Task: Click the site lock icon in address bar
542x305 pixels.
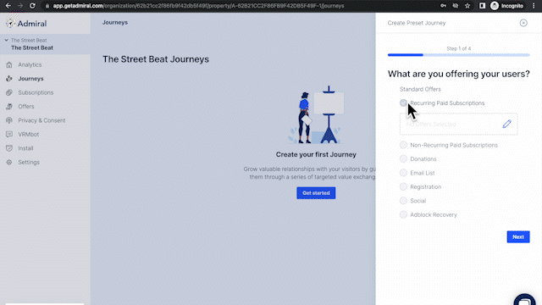Action: (47, 6)
